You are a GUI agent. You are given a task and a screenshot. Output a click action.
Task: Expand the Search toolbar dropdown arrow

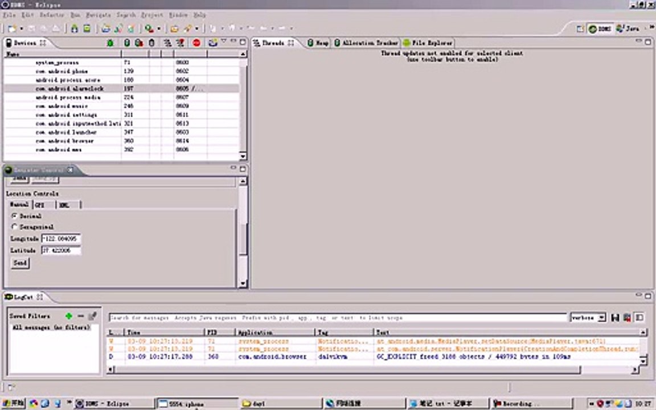tap(196, 28)
